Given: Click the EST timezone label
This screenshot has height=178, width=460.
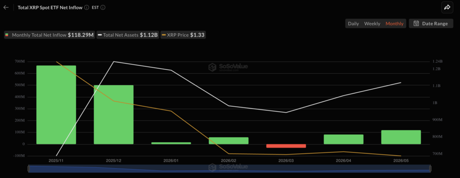Looking at the screenshot, I should click(x=95, y=8).
